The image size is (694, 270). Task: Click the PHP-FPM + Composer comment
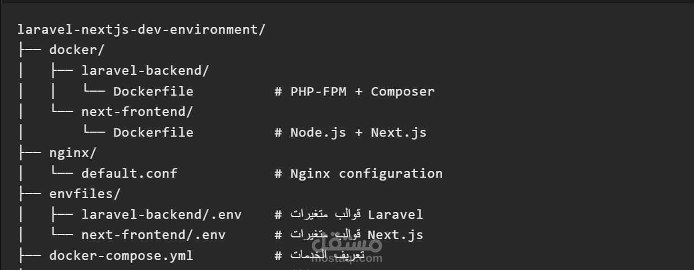pos(355,91)
